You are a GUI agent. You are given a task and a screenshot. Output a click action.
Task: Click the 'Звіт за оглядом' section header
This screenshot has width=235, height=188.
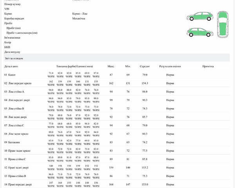(x=14, y=58)
